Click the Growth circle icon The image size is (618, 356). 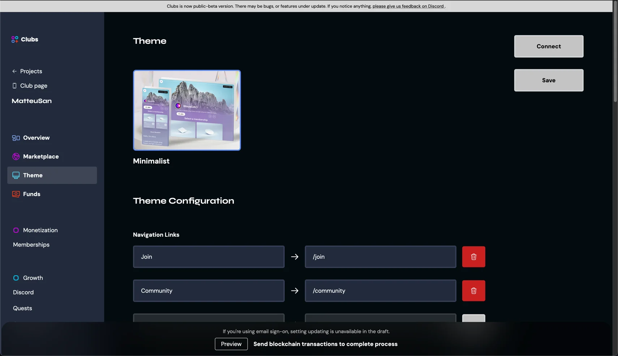16,278
